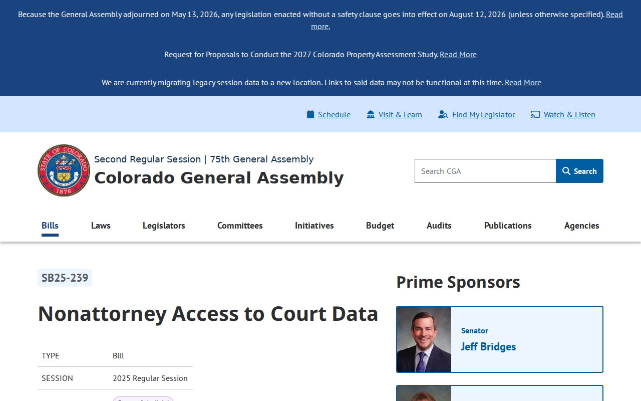The height and width of the screenshot is (401, 641).
Task: Click the Second Regular Session 75th General Assembly text
Action: (204, 159)
